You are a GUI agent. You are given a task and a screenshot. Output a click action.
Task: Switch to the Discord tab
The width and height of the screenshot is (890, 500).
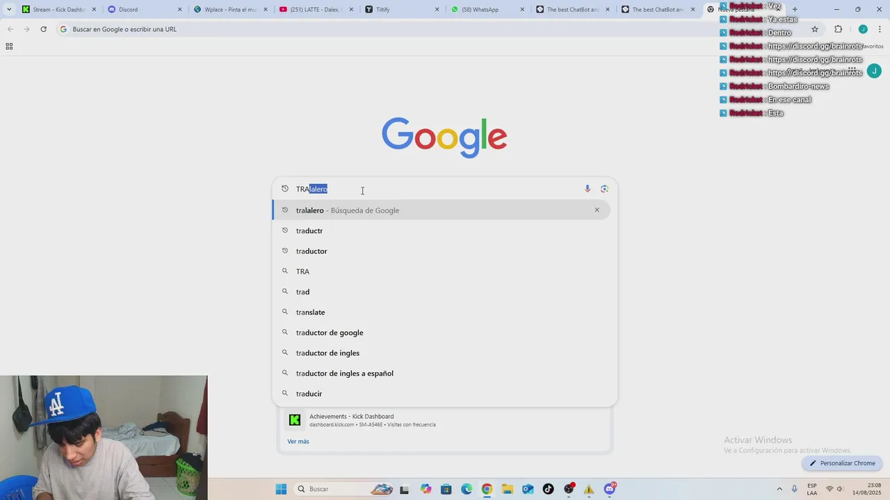144,10
